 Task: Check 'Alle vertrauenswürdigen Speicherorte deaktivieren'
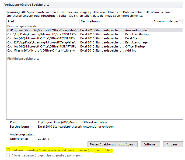8,155
